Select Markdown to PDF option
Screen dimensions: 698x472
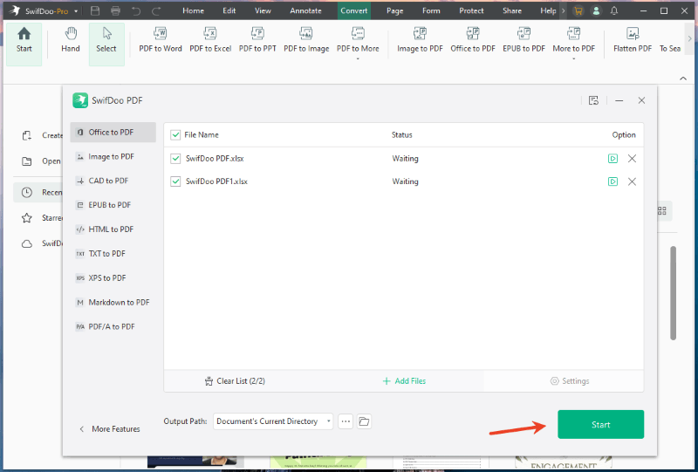pos(113,303)
